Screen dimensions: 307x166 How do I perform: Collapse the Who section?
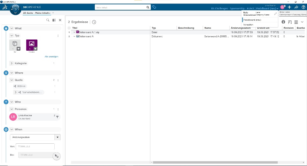point(12,102)
